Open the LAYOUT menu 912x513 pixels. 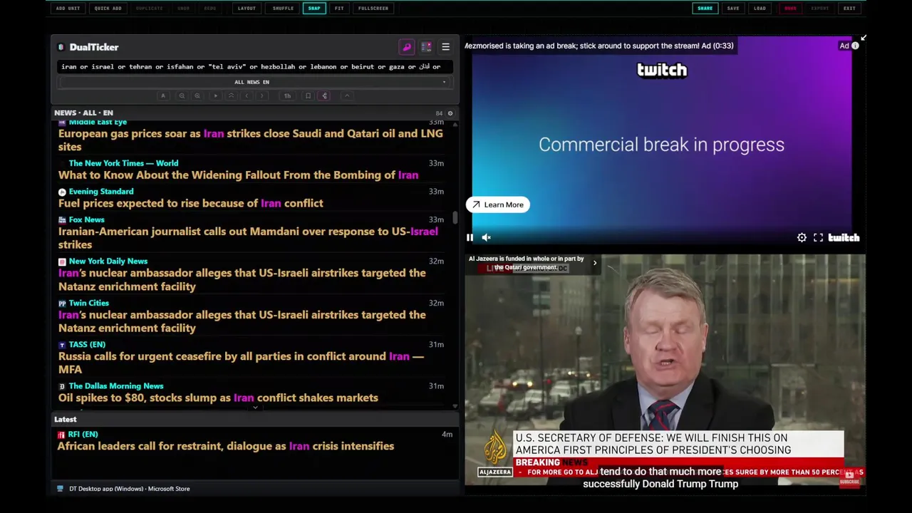click(x=247, y=9)
